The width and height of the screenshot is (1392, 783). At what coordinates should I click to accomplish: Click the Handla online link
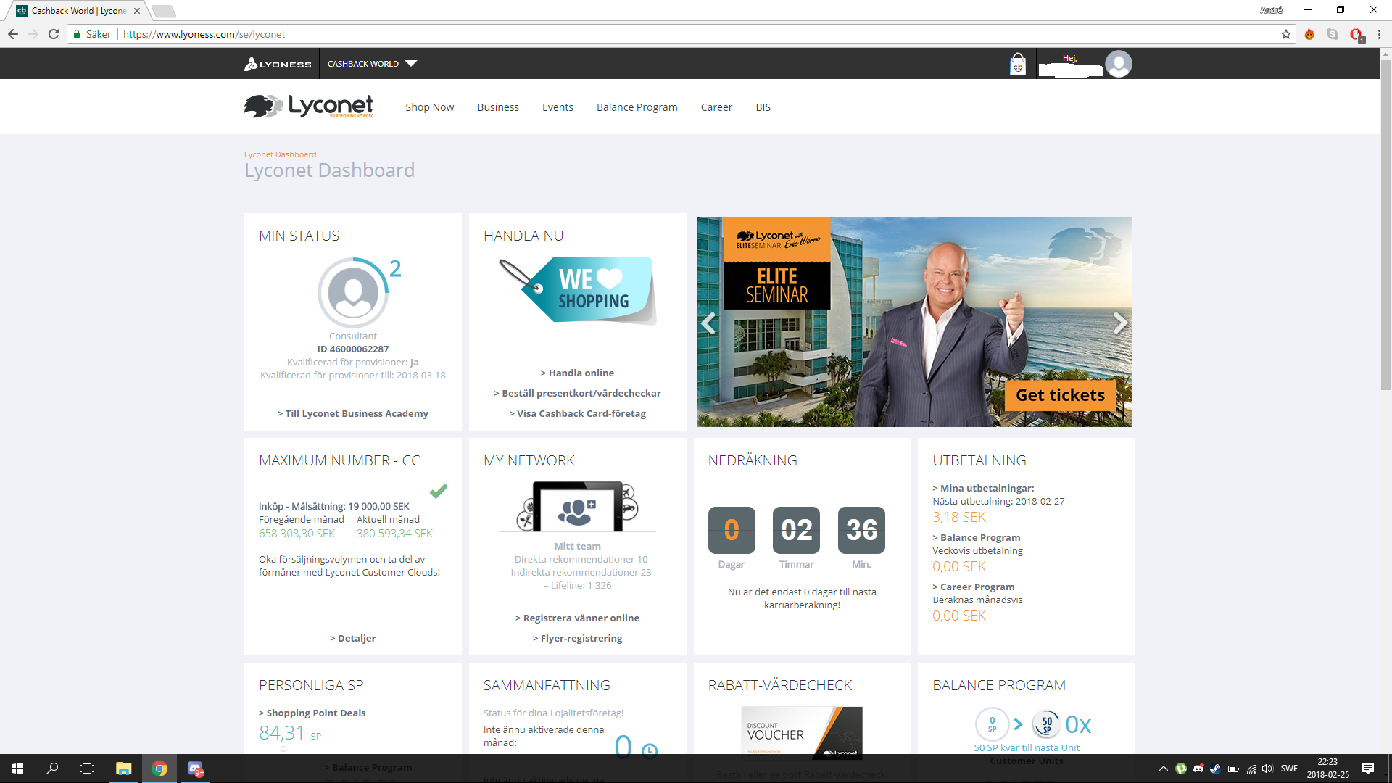tap(577, 373)
